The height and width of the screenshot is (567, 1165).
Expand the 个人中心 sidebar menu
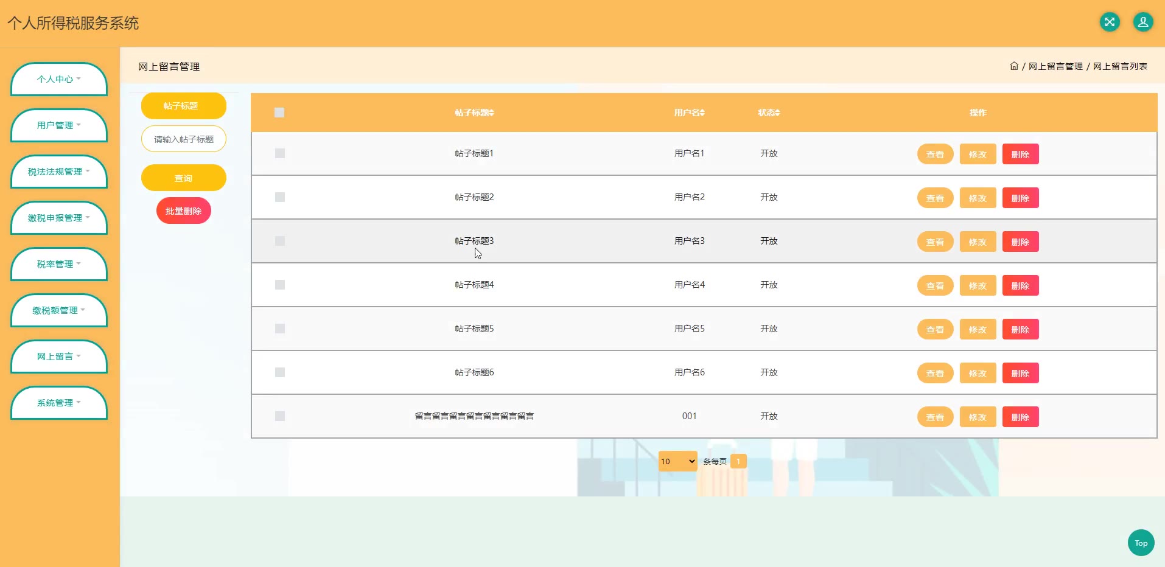(58, 79)
